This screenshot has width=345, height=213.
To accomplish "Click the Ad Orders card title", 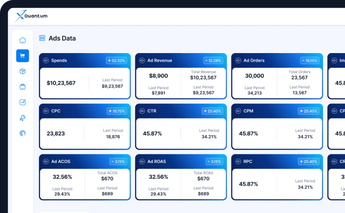I will (x=254, y=60).
